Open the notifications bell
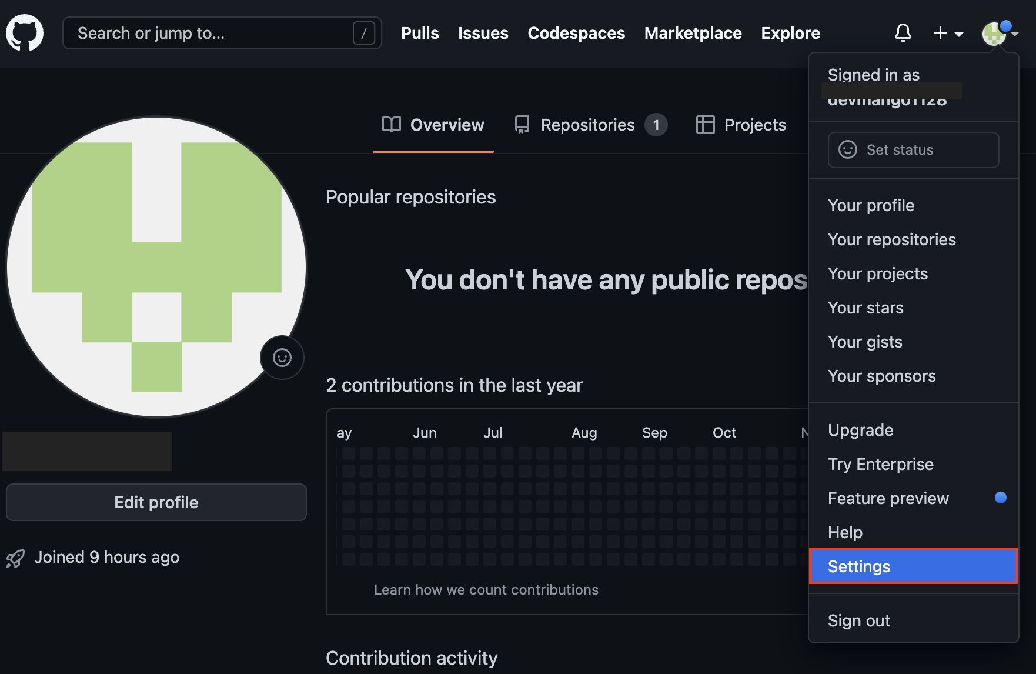 [903, 33]
